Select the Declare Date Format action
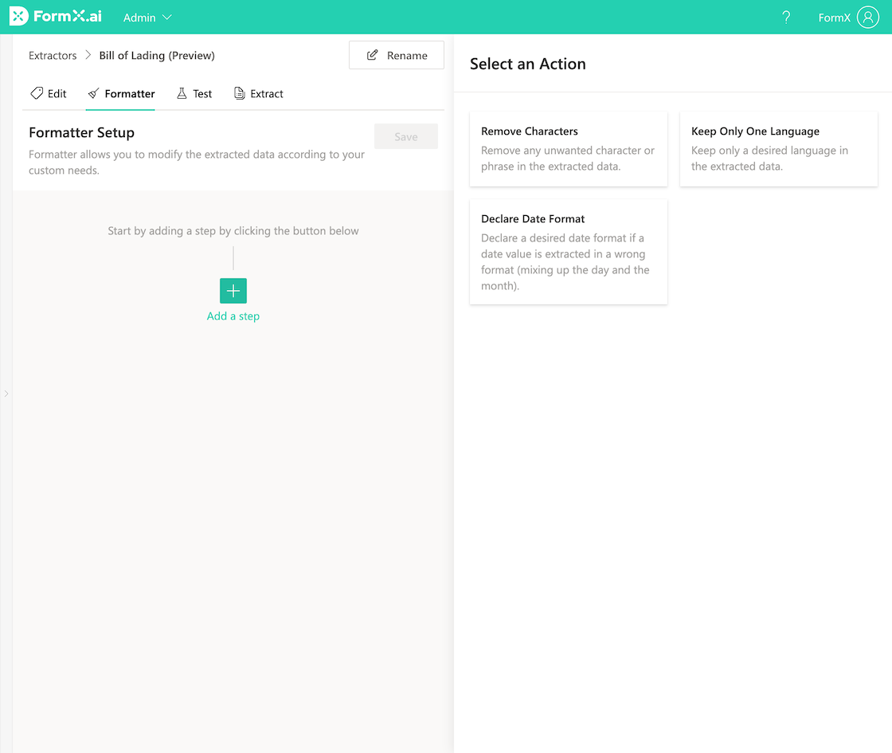The width and height of the screenshot is (892, 753). coord(568,251)
